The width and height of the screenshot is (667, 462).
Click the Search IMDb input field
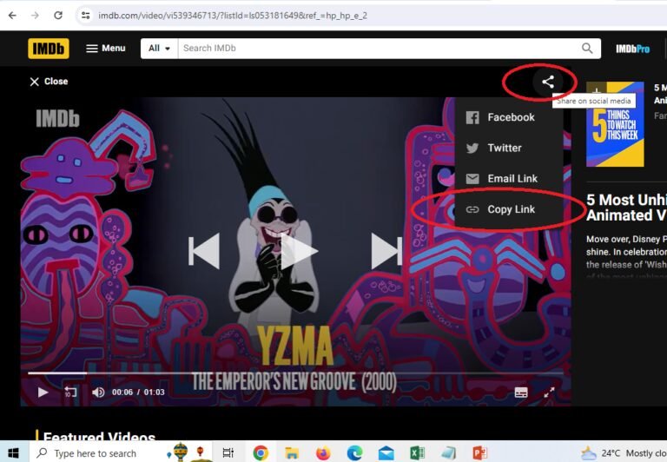[x=378, y=48]
